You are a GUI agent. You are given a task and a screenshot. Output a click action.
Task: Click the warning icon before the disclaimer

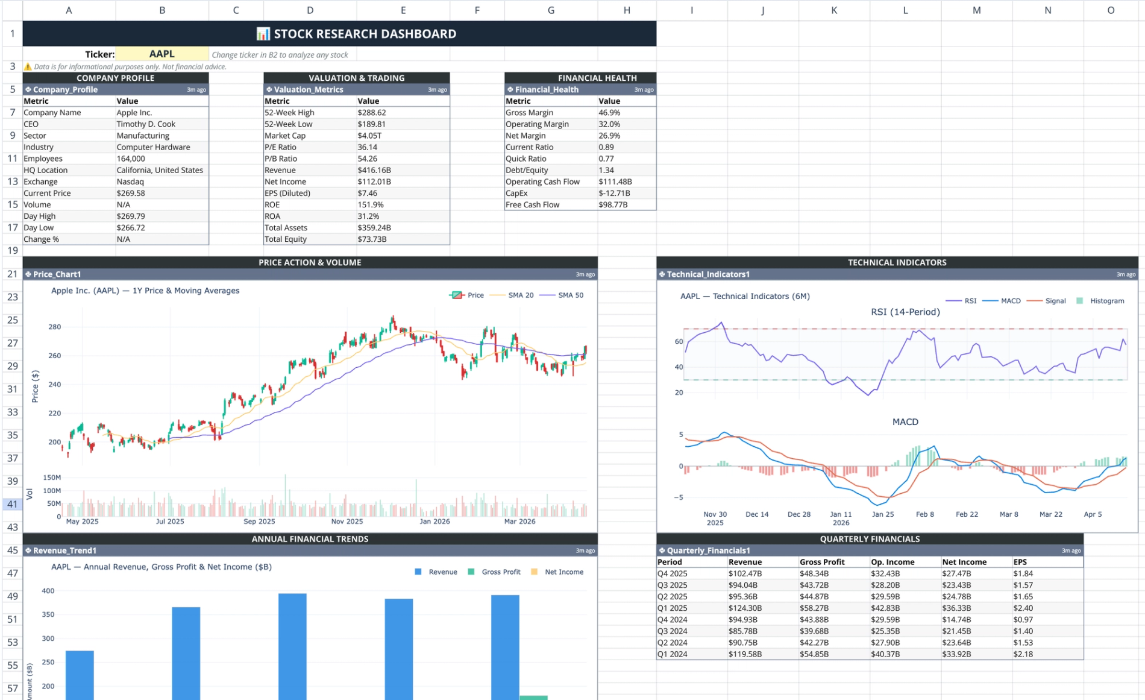(27, 66)
